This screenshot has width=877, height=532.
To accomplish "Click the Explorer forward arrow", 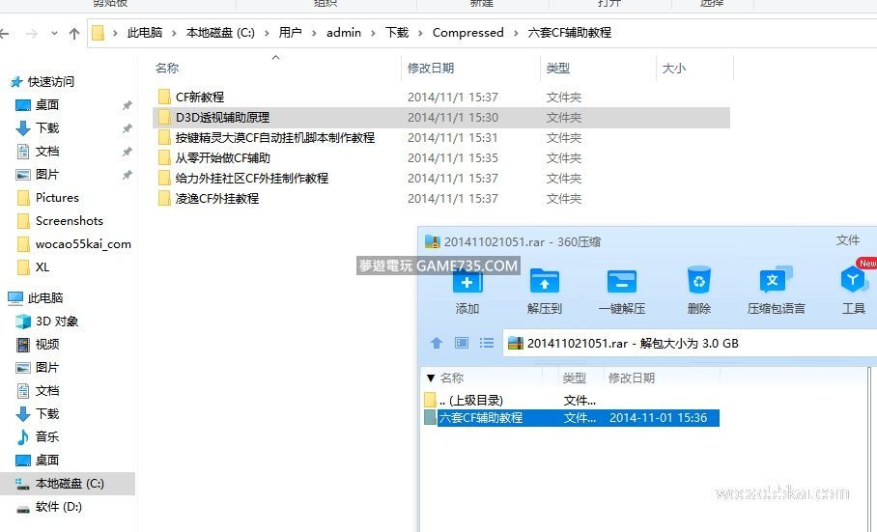I will pos(31,34).
